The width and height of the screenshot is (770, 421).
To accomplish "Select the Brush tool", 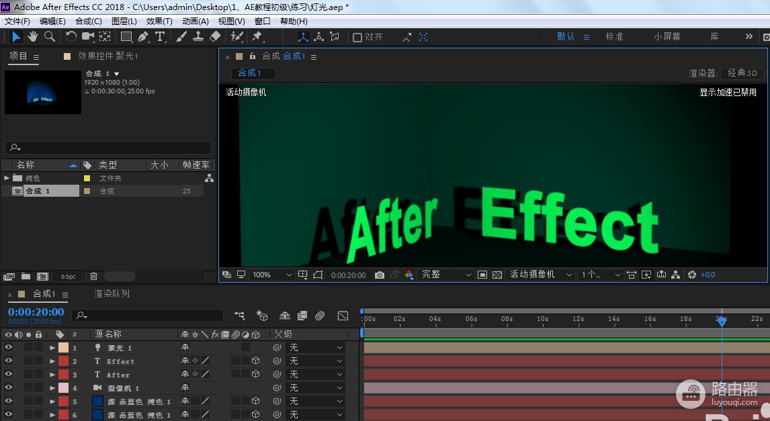I will tap(181, 37).
